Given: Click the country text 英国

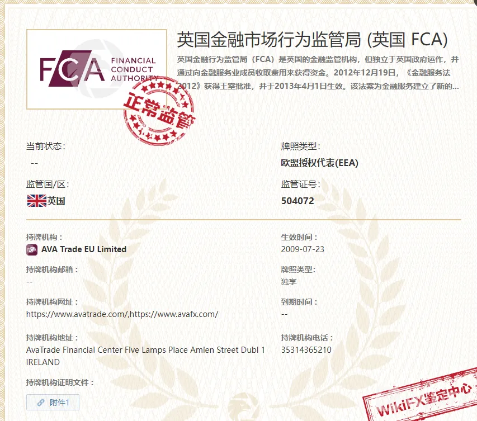Looking at the screenshot, I should 56,201.
